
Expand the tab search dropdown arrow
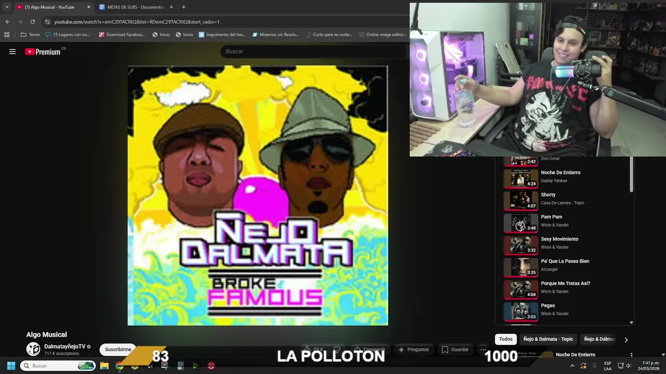tap(7, 7)
